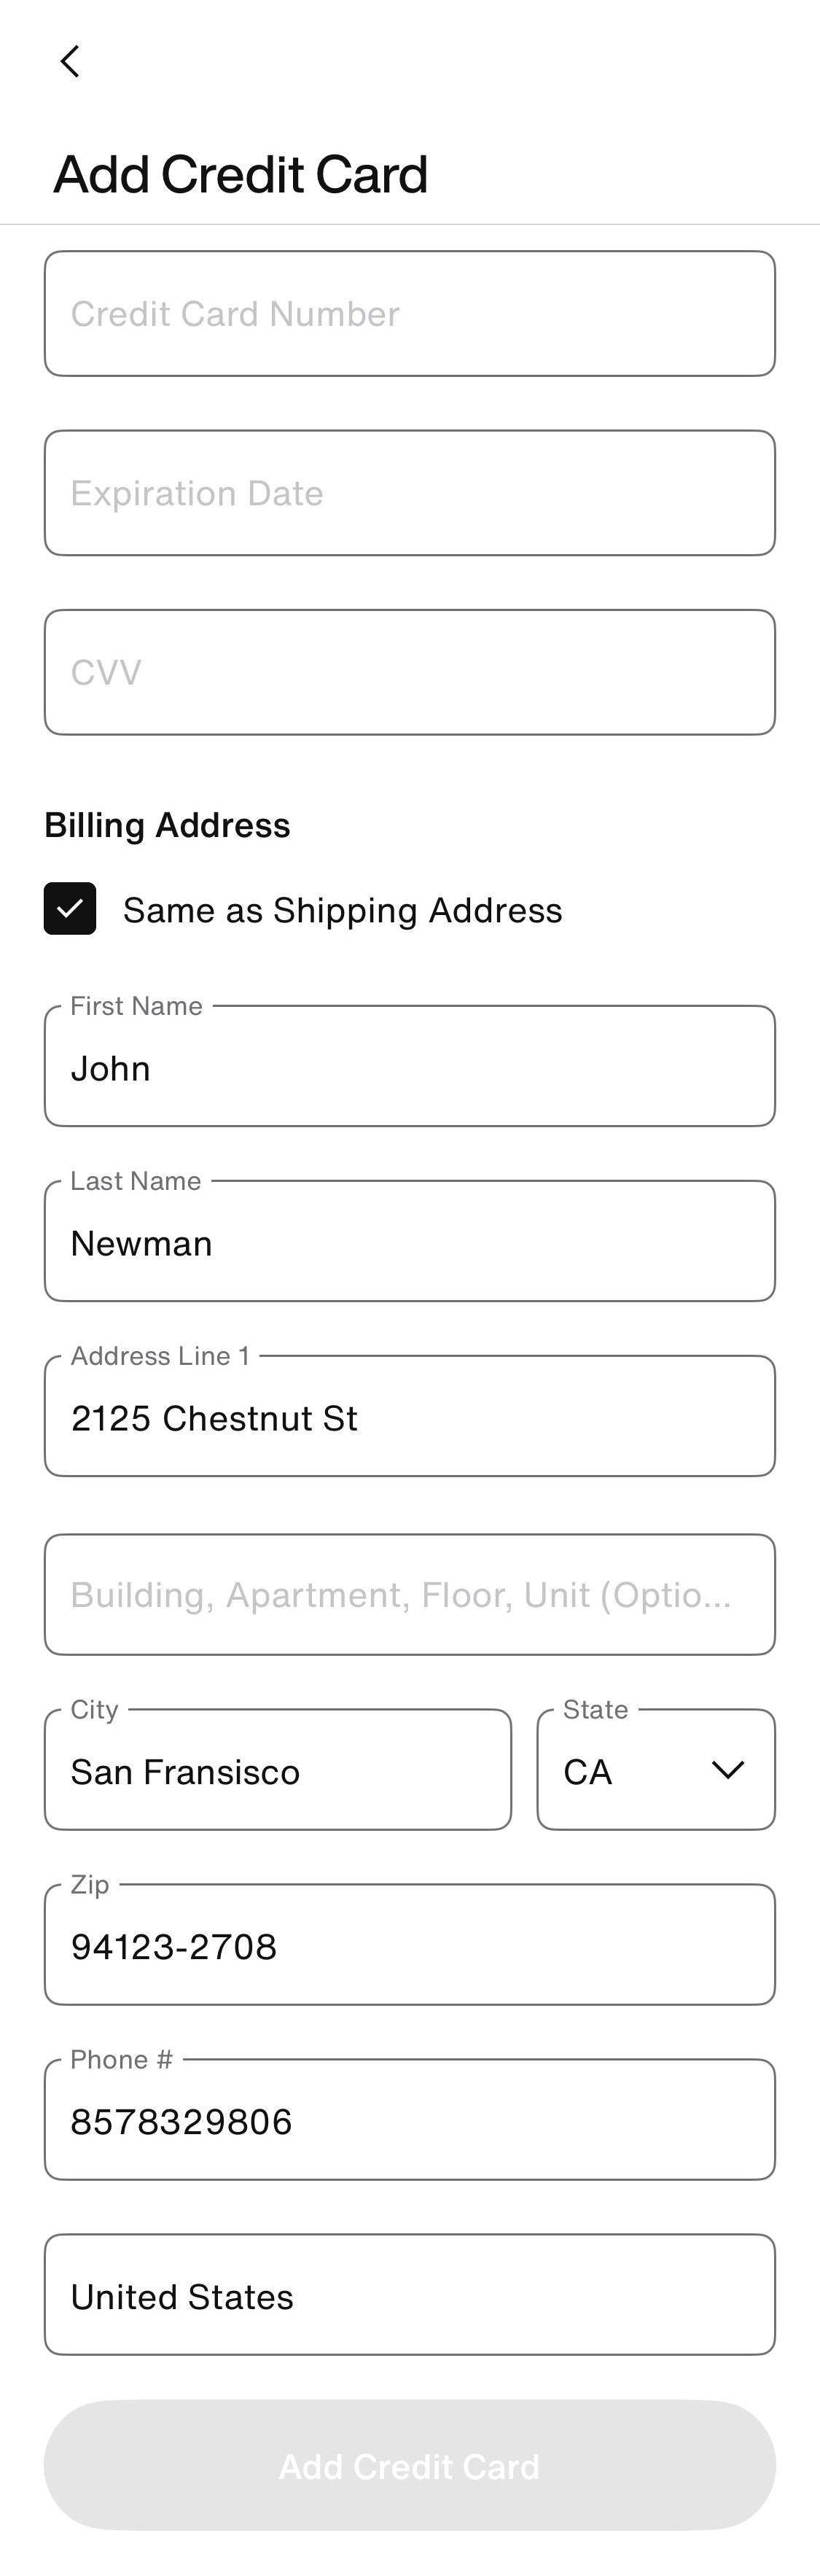Click the checkmark inside the checkbox
This screenshot has width=820, height=2576.
click(x=69, y=908)
